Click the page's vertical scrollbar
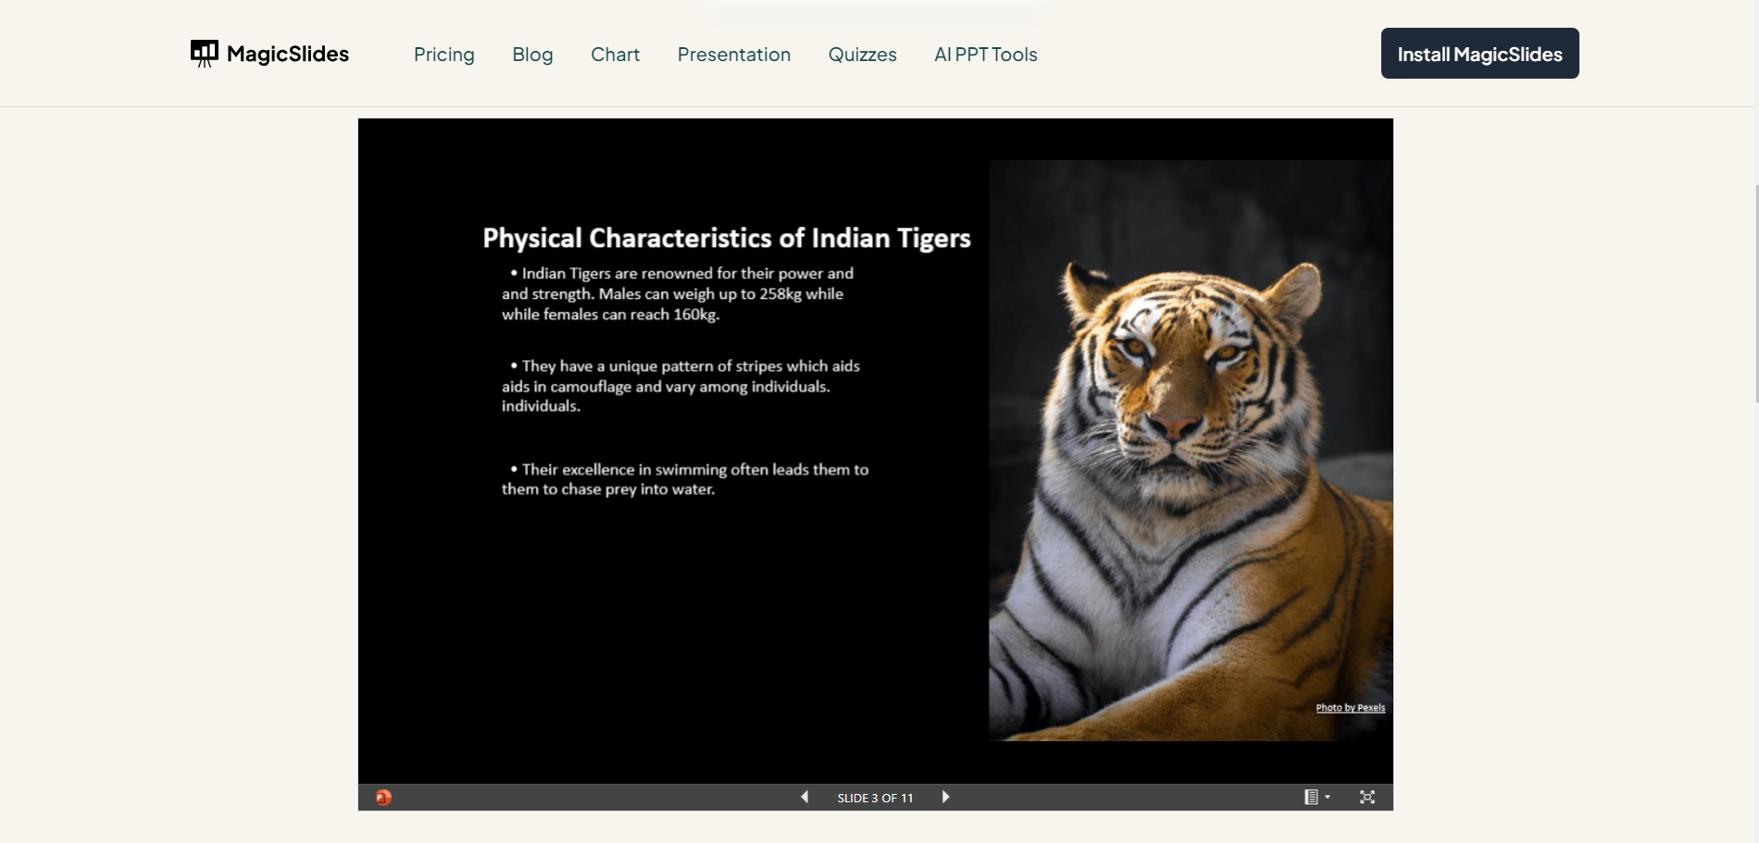Viewport: 1759px width, 843px height. (1756, 294)
